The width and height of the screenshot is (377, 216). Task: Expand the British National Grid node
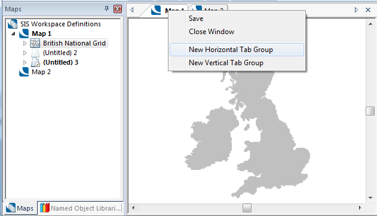click(24, 43)
